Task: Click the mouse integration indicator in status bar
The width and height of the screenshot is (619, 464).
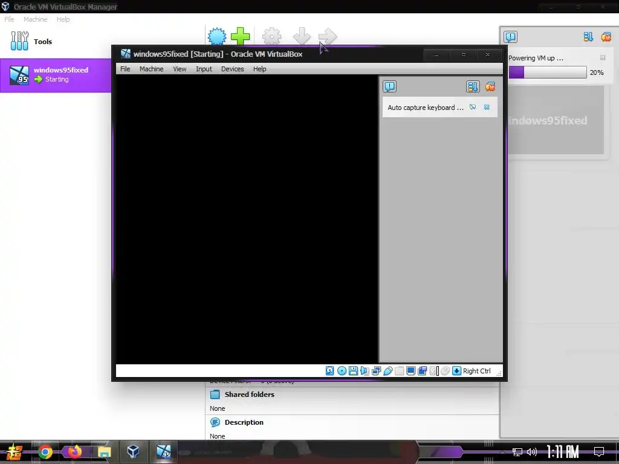Action: 446,371
